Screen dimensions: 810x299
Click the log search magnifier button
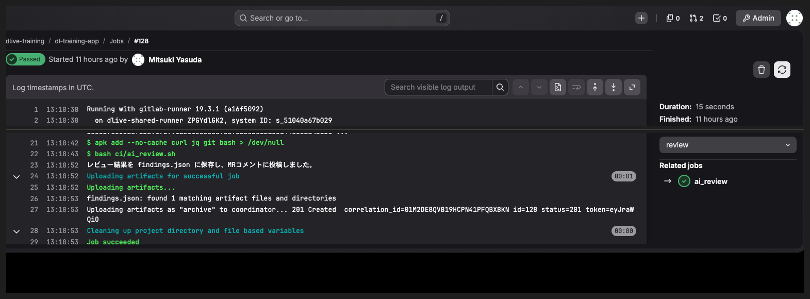(500, 87)
